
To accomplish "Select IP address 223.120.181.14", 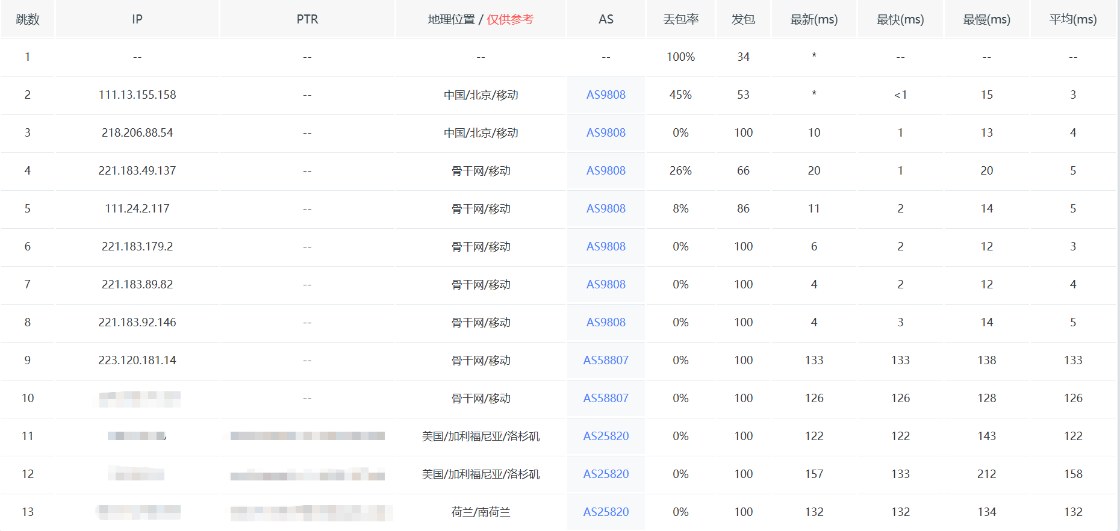I will (x=137, y=360).
